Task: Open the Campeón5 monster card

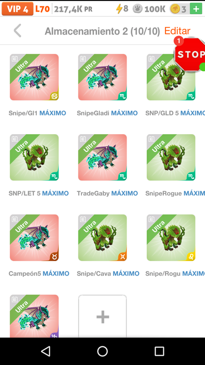Action: point(34,238)
